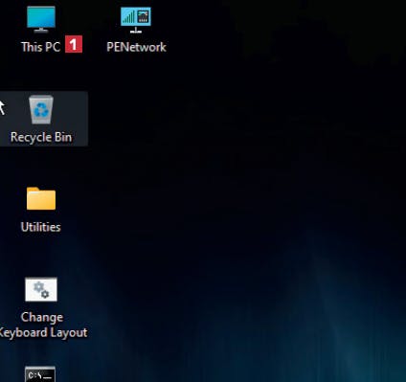Select the This PC desktop icon

click(x=41, y=19)
